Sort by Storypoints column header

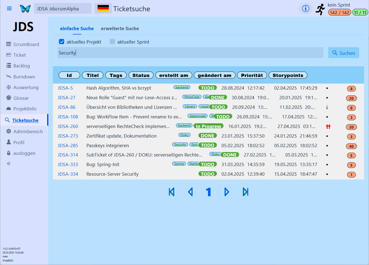tap(288, 75)
